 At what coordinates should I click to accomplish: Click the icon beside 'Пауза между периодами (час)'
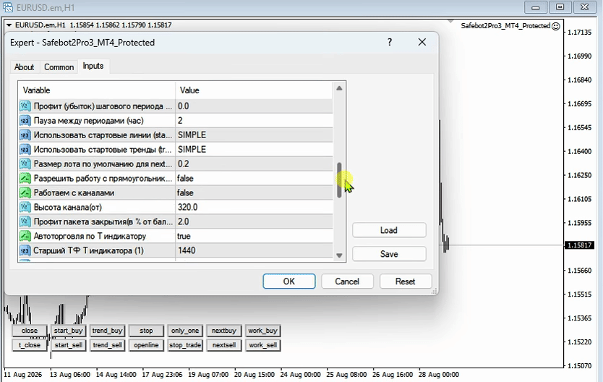pyautogui.click(x=25, y=121)
